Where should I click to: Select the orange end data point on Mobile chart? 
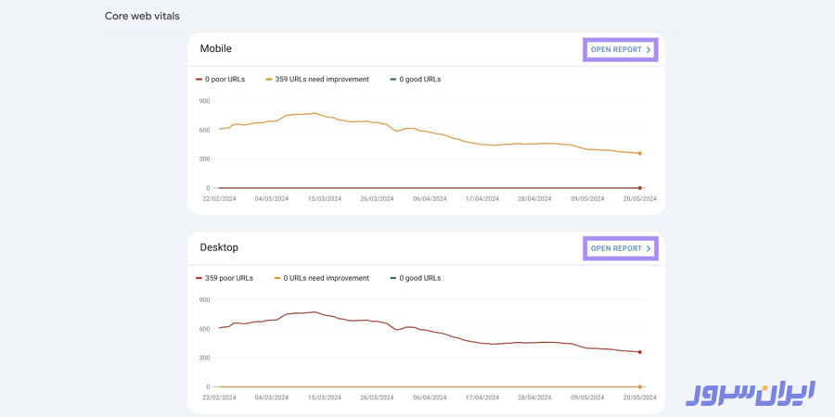[640, 154]
